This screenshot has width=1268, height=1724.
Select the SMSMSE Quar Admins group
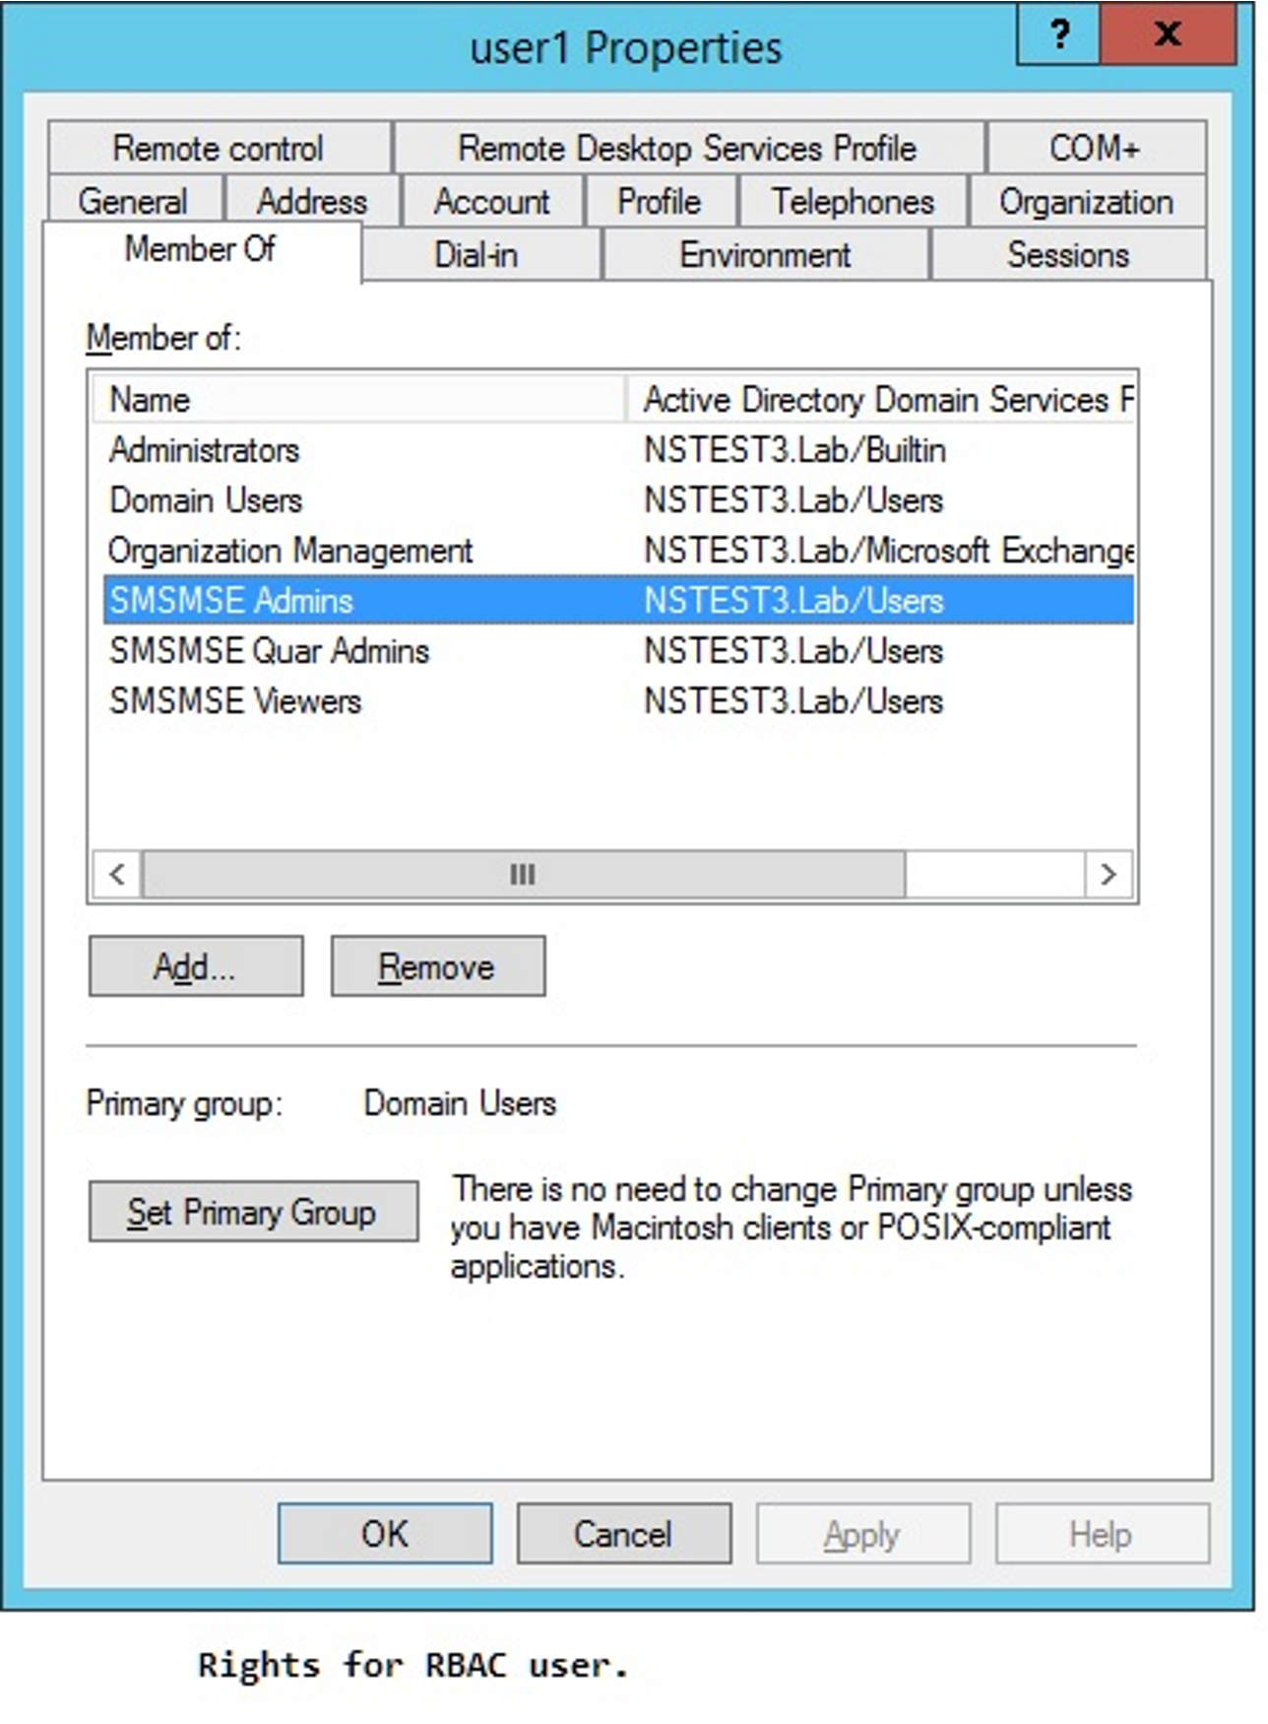coord(618,651)
